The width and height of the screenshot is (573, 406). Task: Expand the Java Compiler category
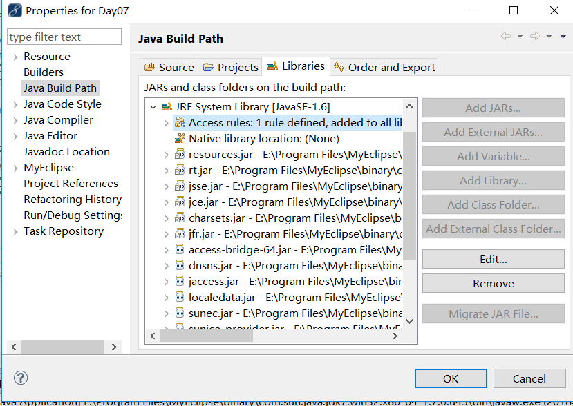click(15, 120)
